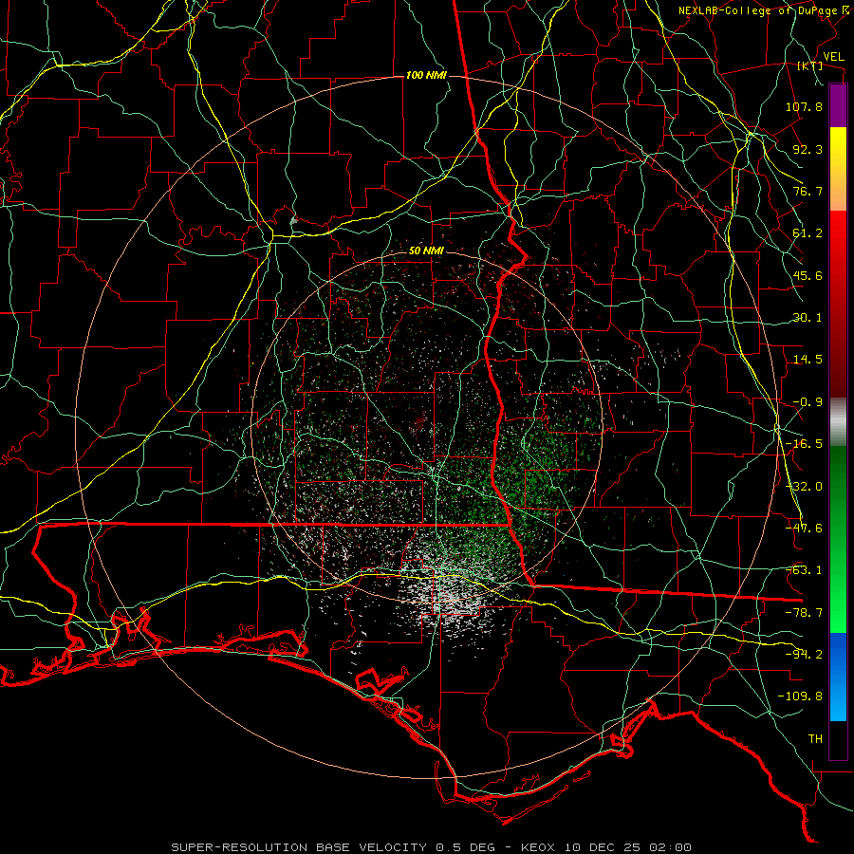Click the "50 NMI" range ring label
This screenshot has height=854, width=854.
(426, 251)
